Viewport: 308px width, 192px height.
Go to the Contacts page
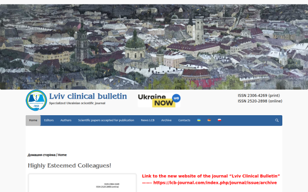(184, 120)
